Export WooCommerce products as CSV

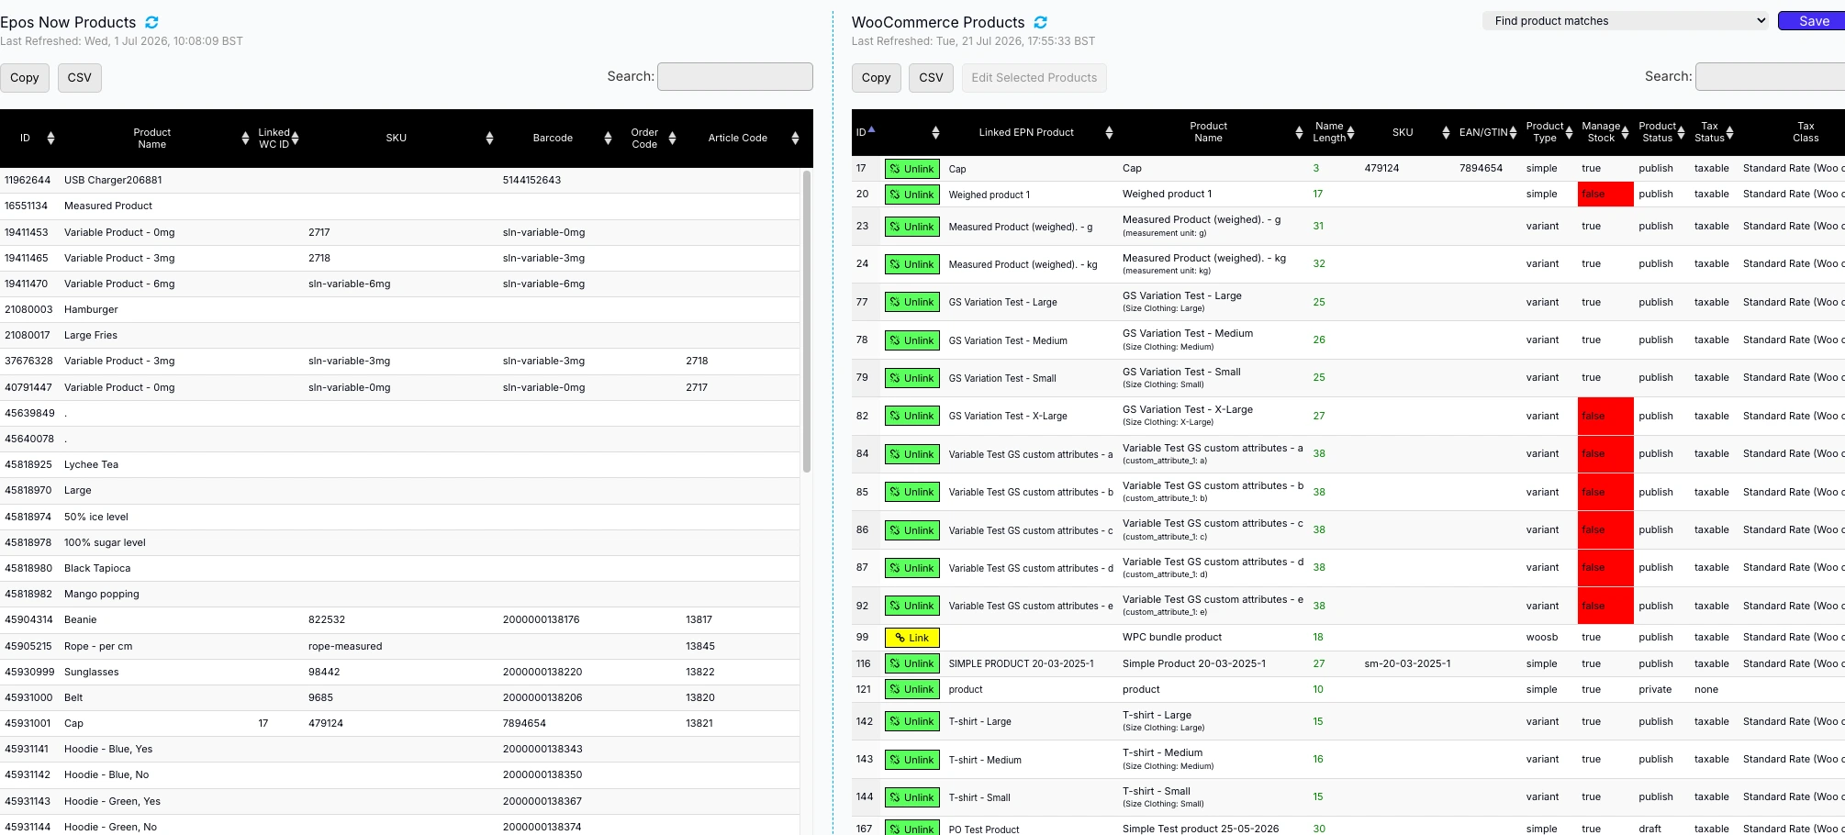(x=931, y=78)
